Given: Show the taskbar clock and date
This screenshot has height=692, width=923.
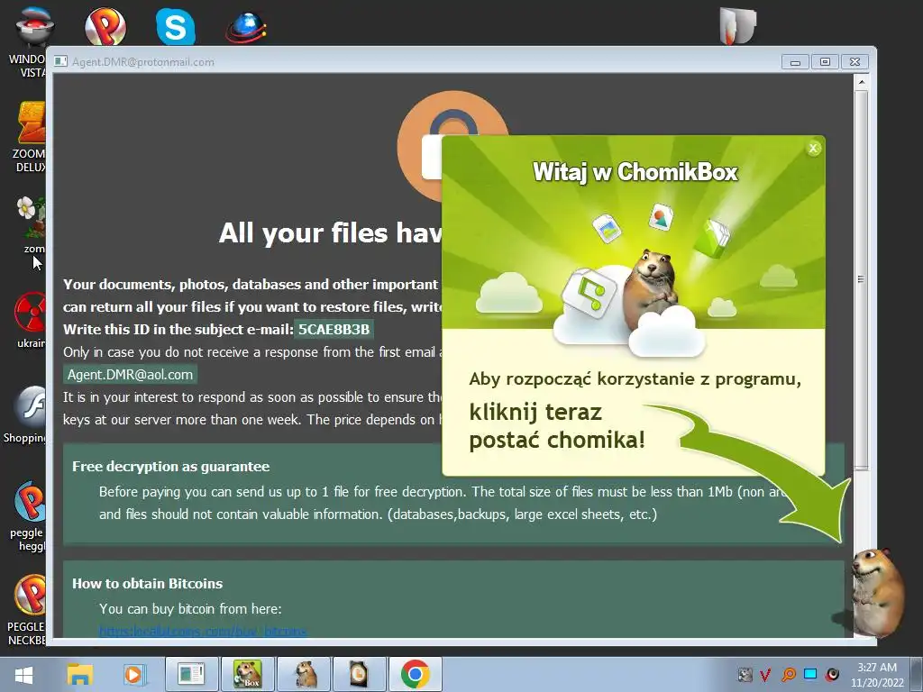Looking at the screenshot, I should 877,675.
